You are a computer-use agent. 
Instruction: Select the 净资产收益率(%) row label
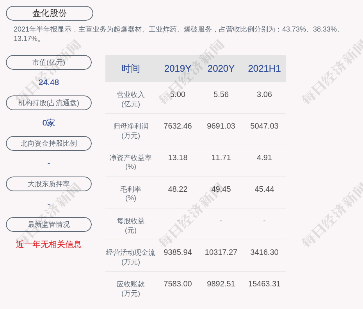[131, 162]
